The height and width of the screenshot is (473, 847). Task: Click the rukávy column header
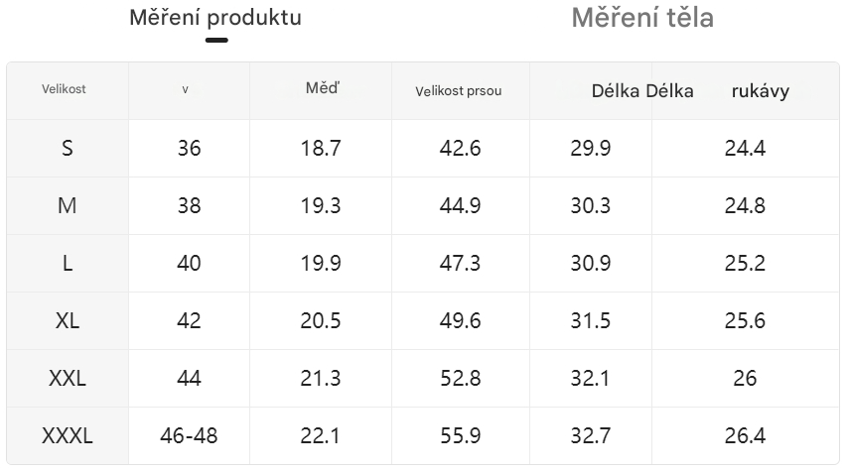pos(760,91)
